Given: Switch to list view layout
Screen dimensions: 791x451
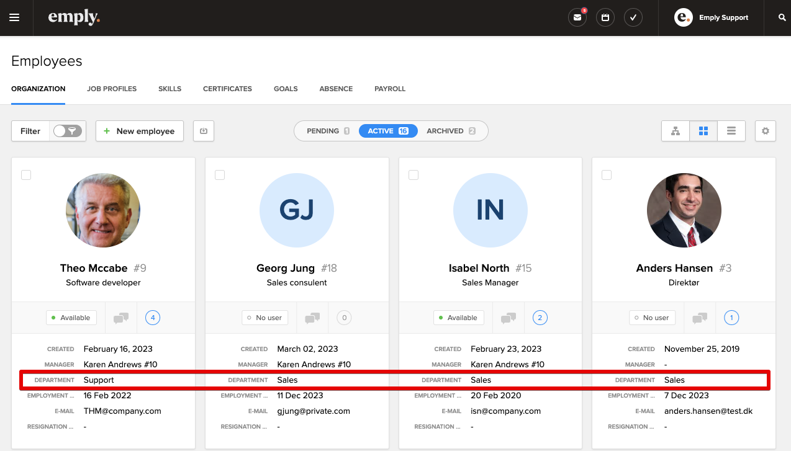Looking at the screenshot, I should point(731,131).
